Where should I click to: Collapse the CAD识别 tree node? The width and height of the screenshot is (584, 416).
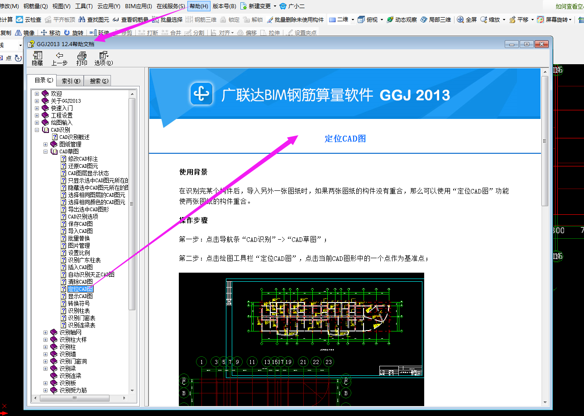37,130
